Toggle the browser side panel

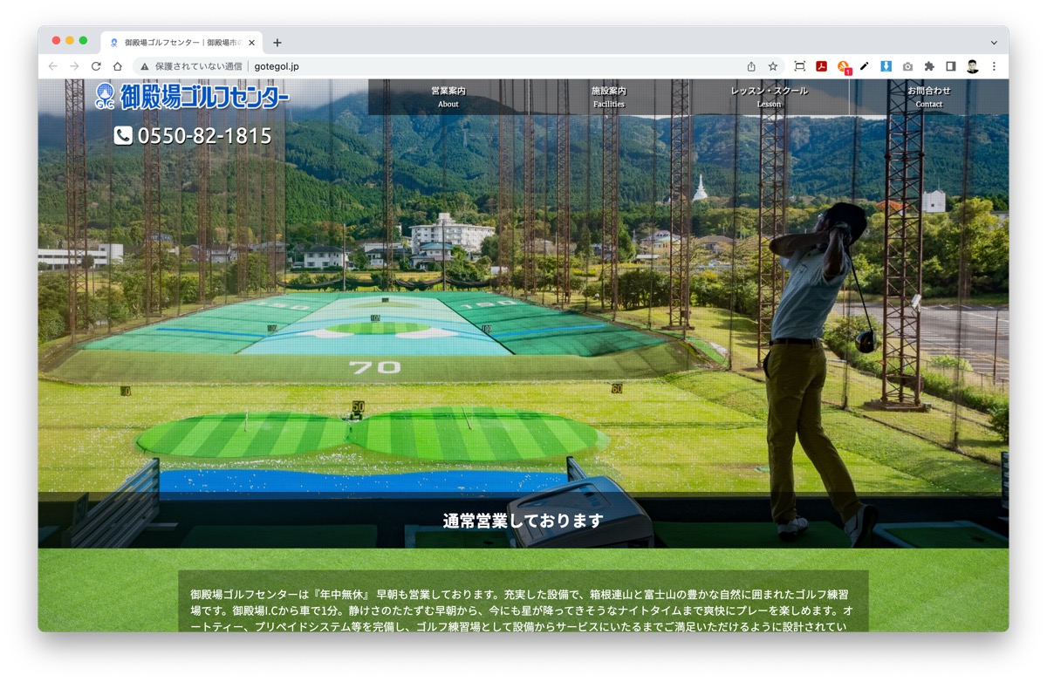pos(949,65)
